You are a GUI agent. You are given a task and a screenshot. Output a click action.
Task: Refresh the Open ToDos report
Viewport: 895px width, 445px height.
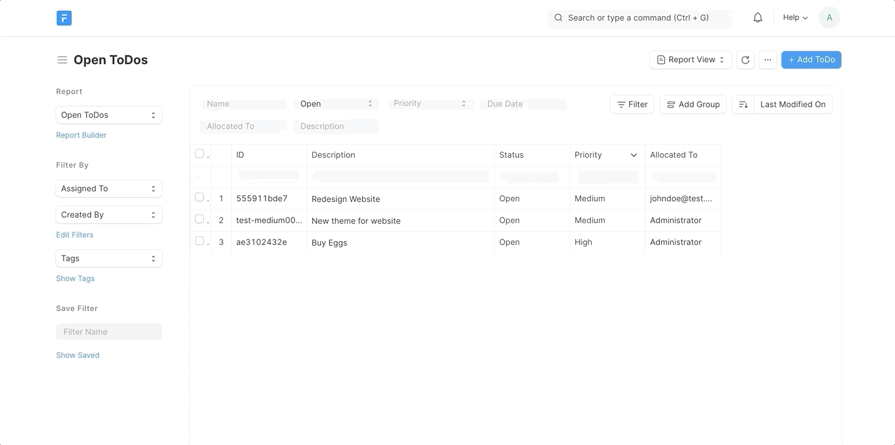click(x=745, y=59)
